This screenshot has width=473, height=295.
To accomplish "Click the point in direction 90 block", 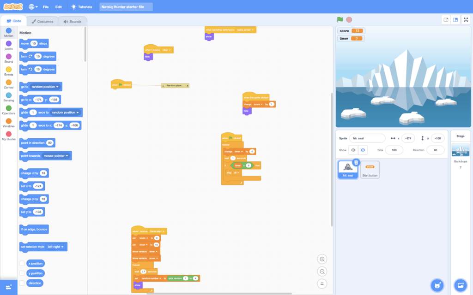I will coord(37,143).
